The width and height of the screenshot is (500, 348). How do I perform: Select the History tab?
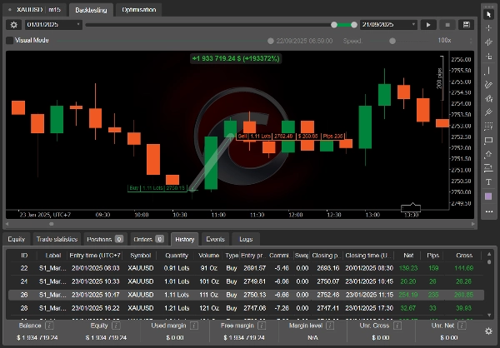pos(185,239)
